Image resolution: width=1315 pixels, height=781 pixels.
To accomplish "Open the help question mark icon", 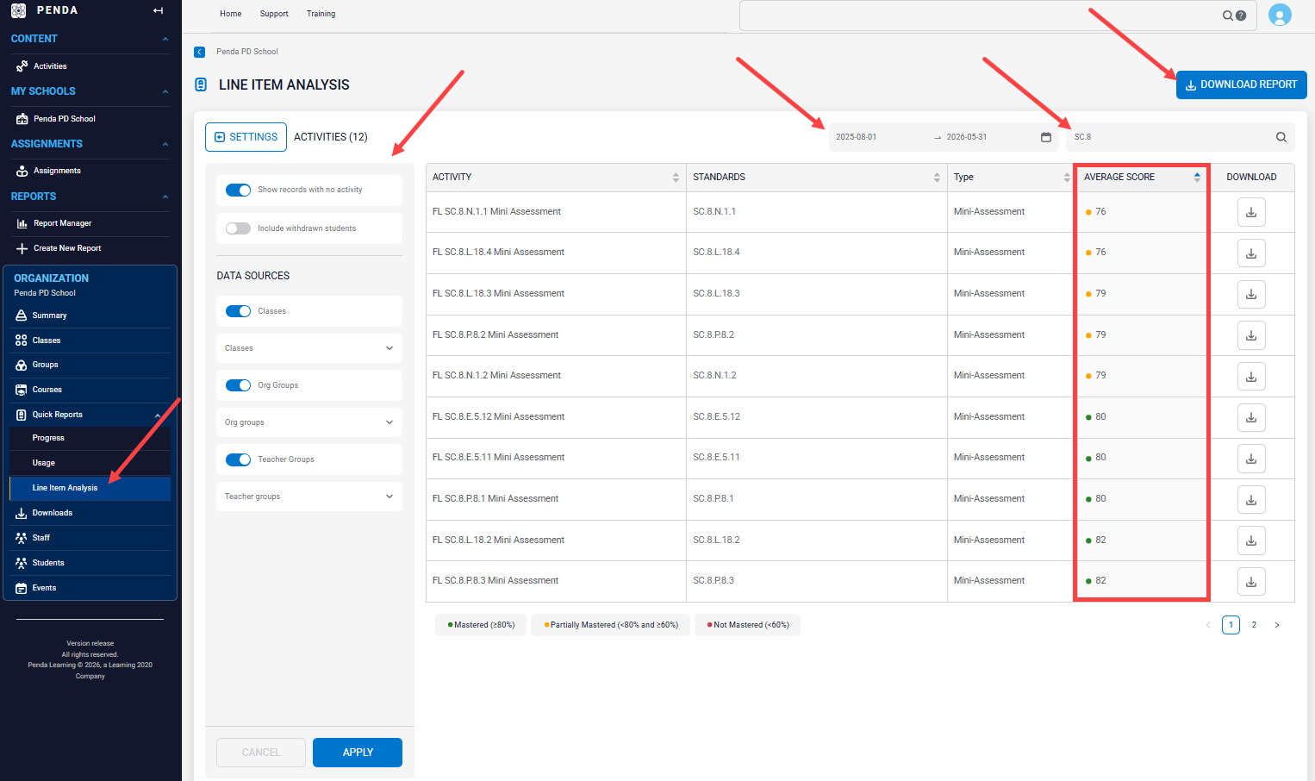I will pos(1241,16).
